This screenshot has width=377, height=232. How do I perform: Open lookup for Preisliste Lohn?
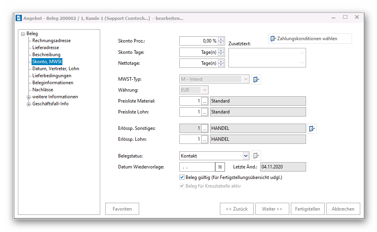tap(205, 112)
